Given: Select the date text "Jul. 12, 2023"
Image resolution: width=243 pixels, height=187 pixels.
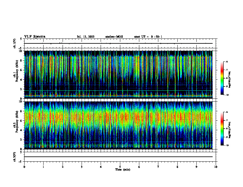Looking at the screenshot, I should [x=86, y=37].
